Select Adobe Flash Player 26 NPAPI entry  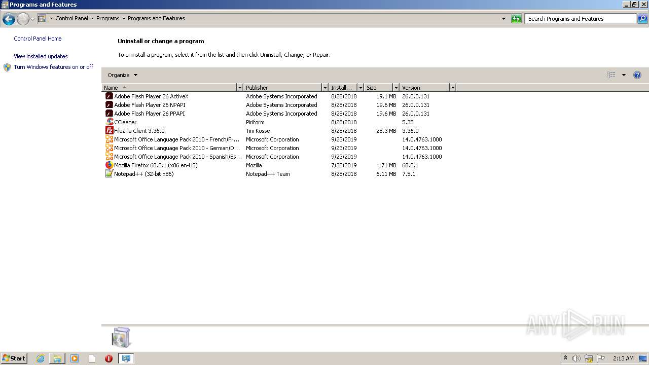coord(150,105)
